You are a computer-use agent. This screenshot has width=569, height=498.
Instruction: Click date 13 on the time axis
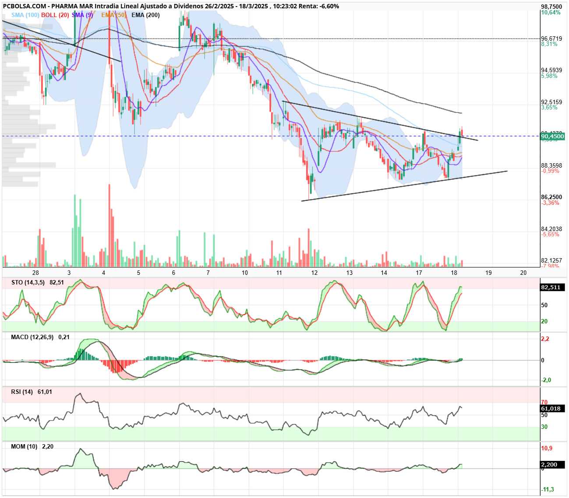349,273
